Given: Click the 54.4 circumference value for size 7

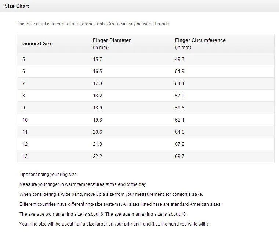Looking at the screenshot, I should [x=180, y=83].
